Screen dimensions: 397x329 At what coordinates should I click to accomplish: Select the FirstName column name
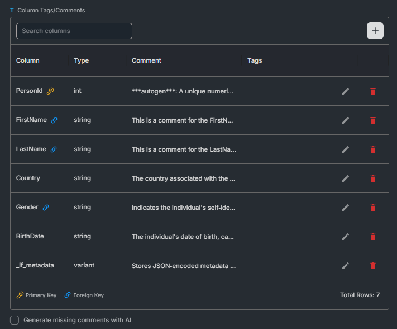point(31,120)
